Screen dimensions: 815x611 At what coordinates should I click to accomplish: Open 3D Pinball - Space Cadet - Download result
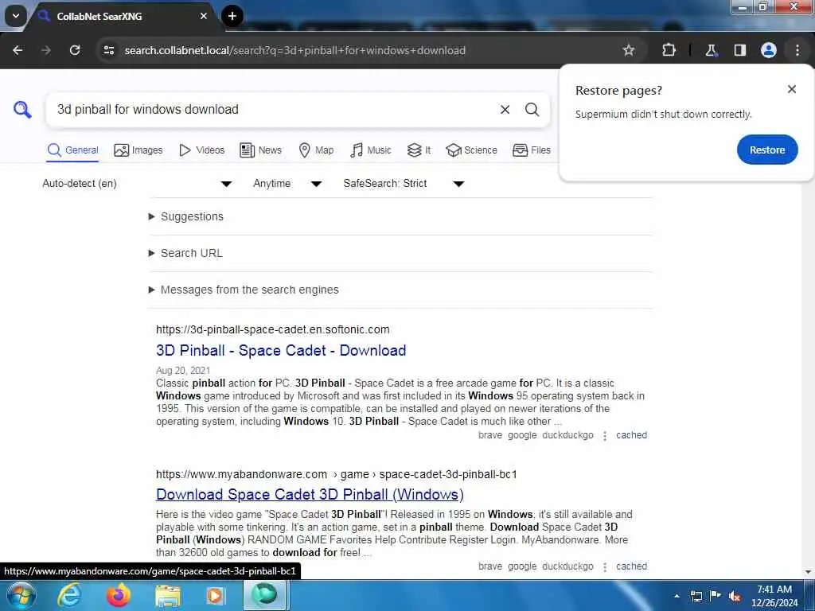pos(281,351)
